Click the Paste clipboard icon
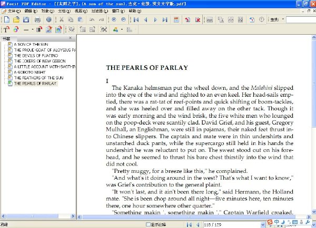 [x=81, y=19]
